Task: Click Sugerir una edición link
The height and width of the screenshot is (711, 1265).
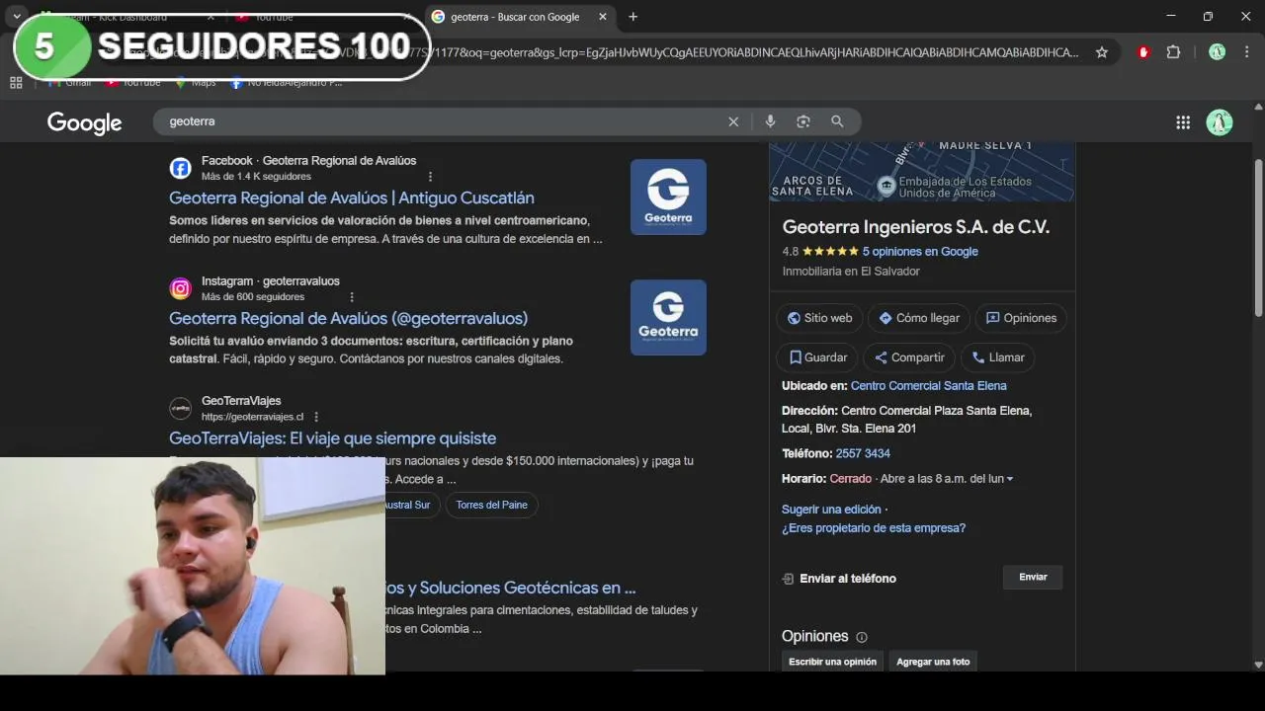Action: [831, 510]
